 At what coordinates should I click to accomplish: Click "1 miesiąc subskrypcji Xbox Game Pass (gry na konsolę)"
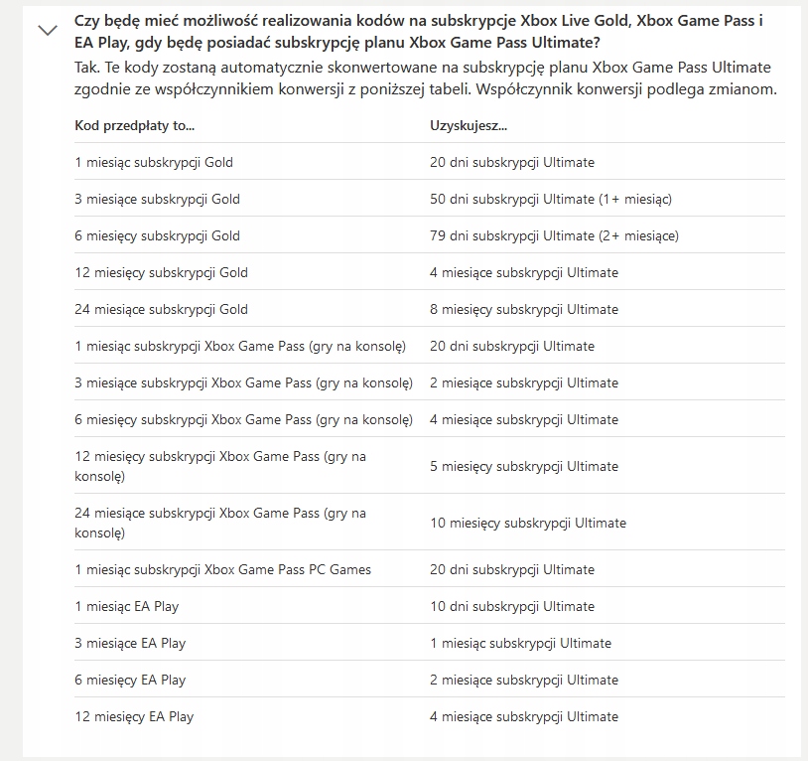[x=240, y=346]
